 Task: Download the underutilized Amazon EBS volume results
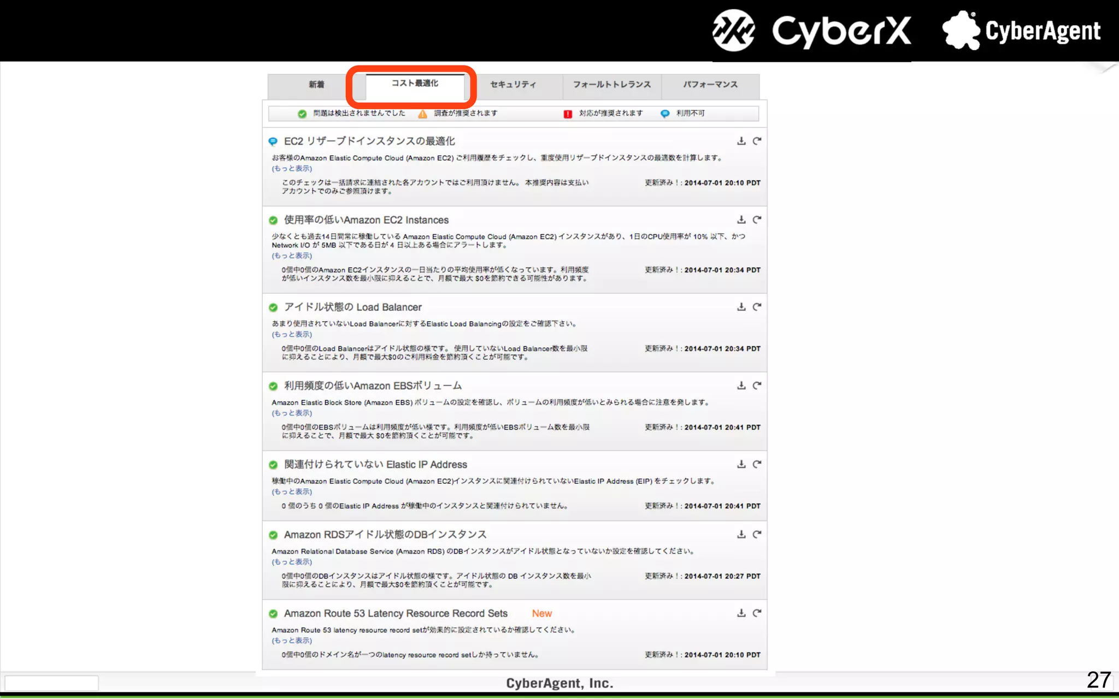(741, 386)
